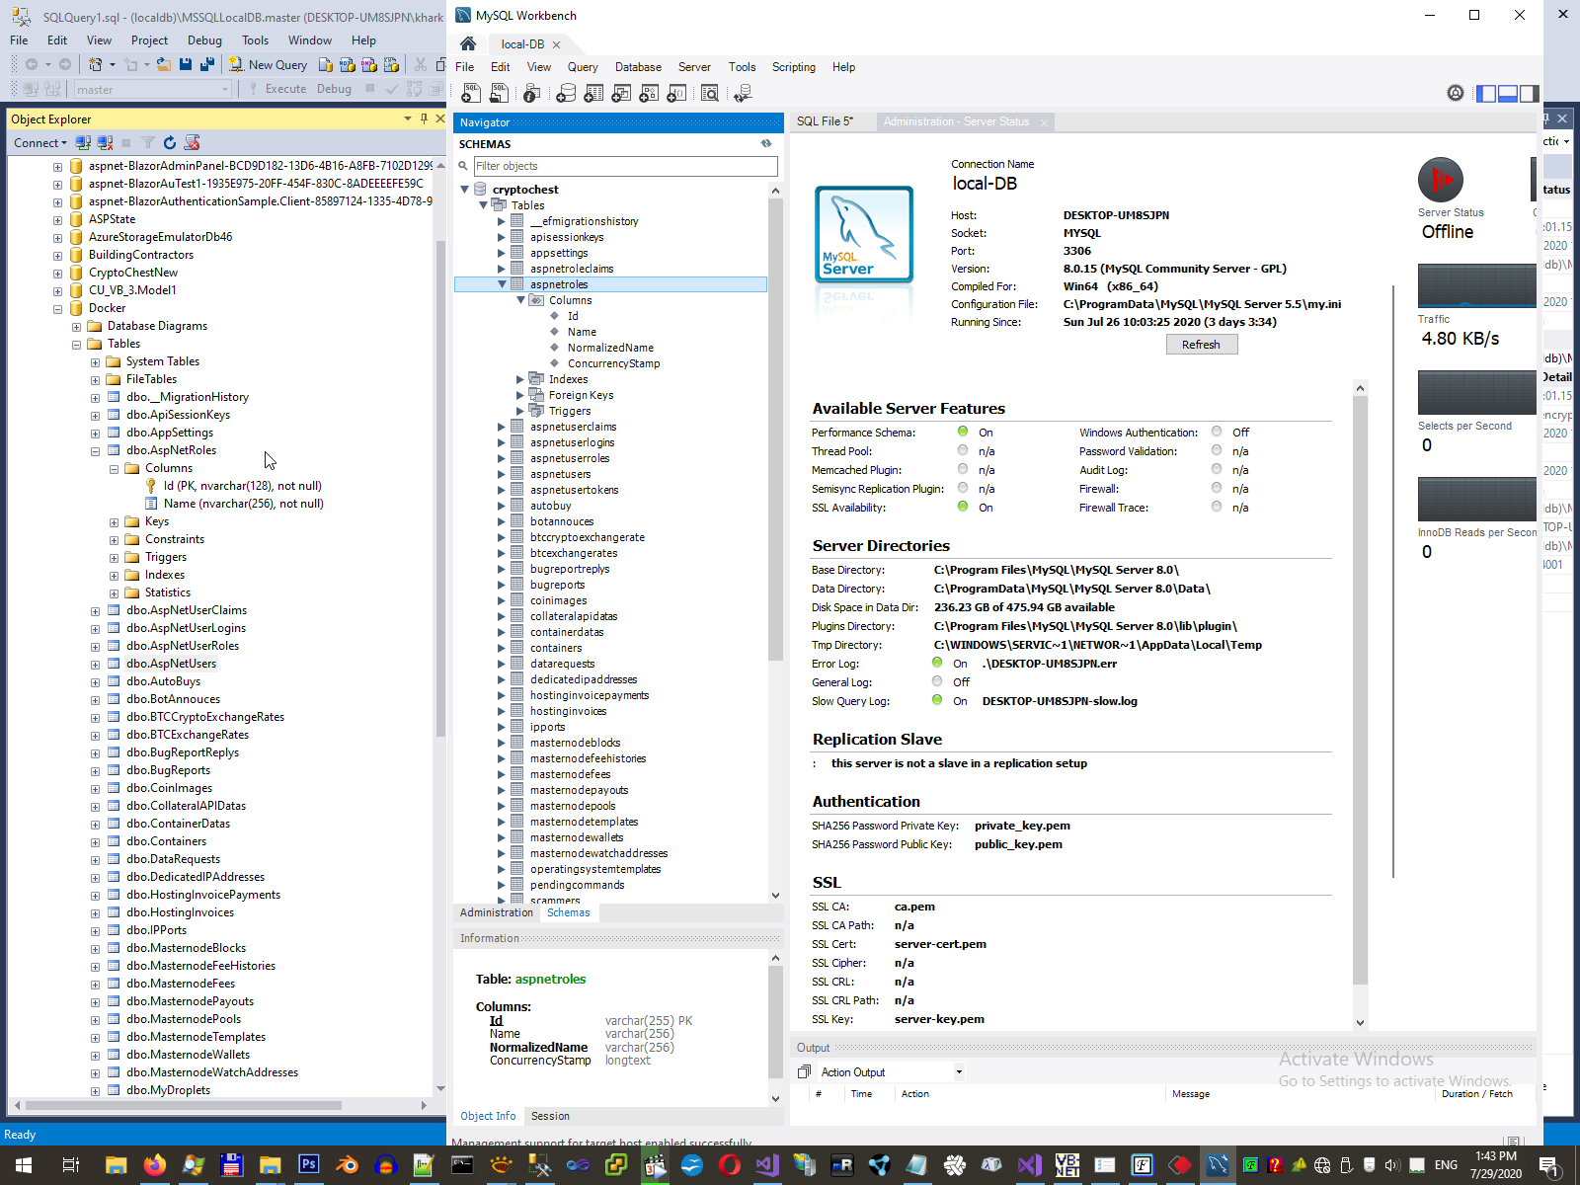Refresh the Object Explorer tree
The width and height of the screenshot is (1580, 1185).
tap(170, 143)
